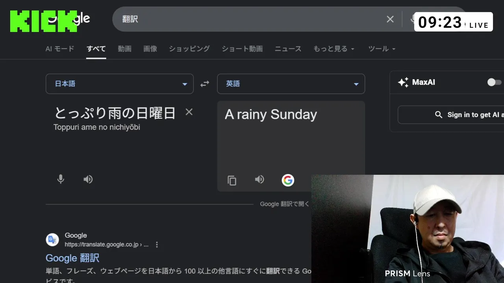Click the source text とっぷり雨の日曜日
Viewport: 504px width, 283px height.
tap(115, 113)
